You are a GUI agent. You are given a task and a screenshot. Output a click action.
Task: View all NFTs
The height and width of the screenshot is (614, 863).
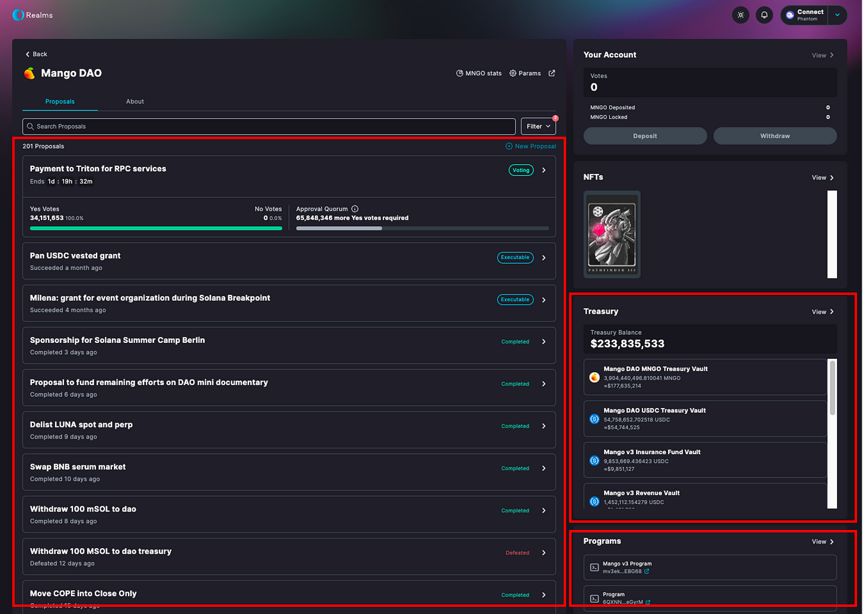[x=823, y=178]
